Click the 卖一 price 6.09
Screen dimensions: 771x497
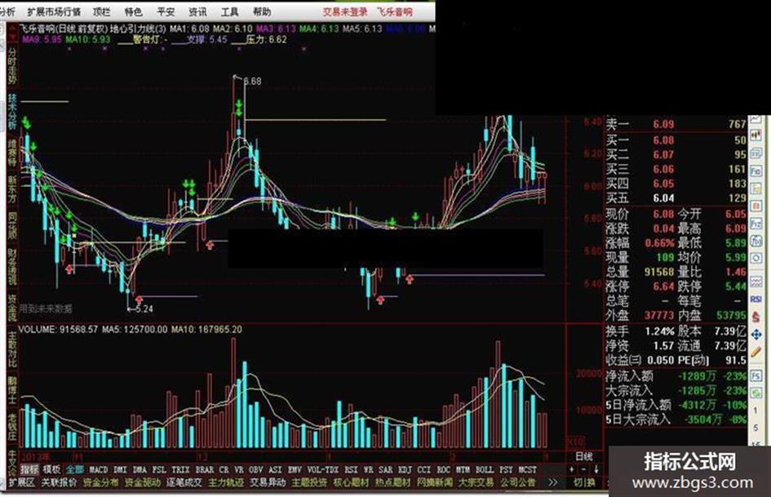click(663, 125)
